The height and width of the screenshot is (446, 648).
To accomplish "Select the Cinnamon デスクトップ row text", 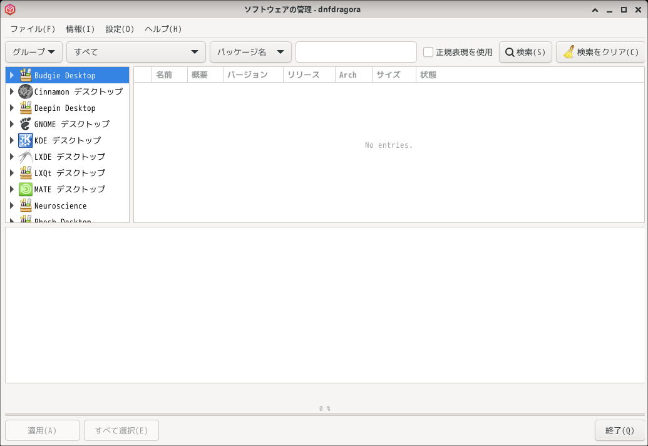I will tap(78, 91).
